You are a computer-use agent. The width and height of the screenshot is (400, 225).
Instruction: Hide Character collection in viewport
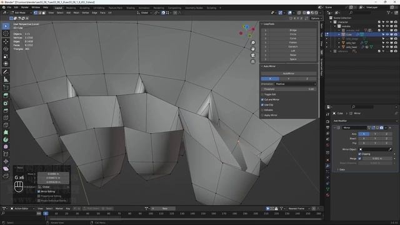tap(387, 22)
